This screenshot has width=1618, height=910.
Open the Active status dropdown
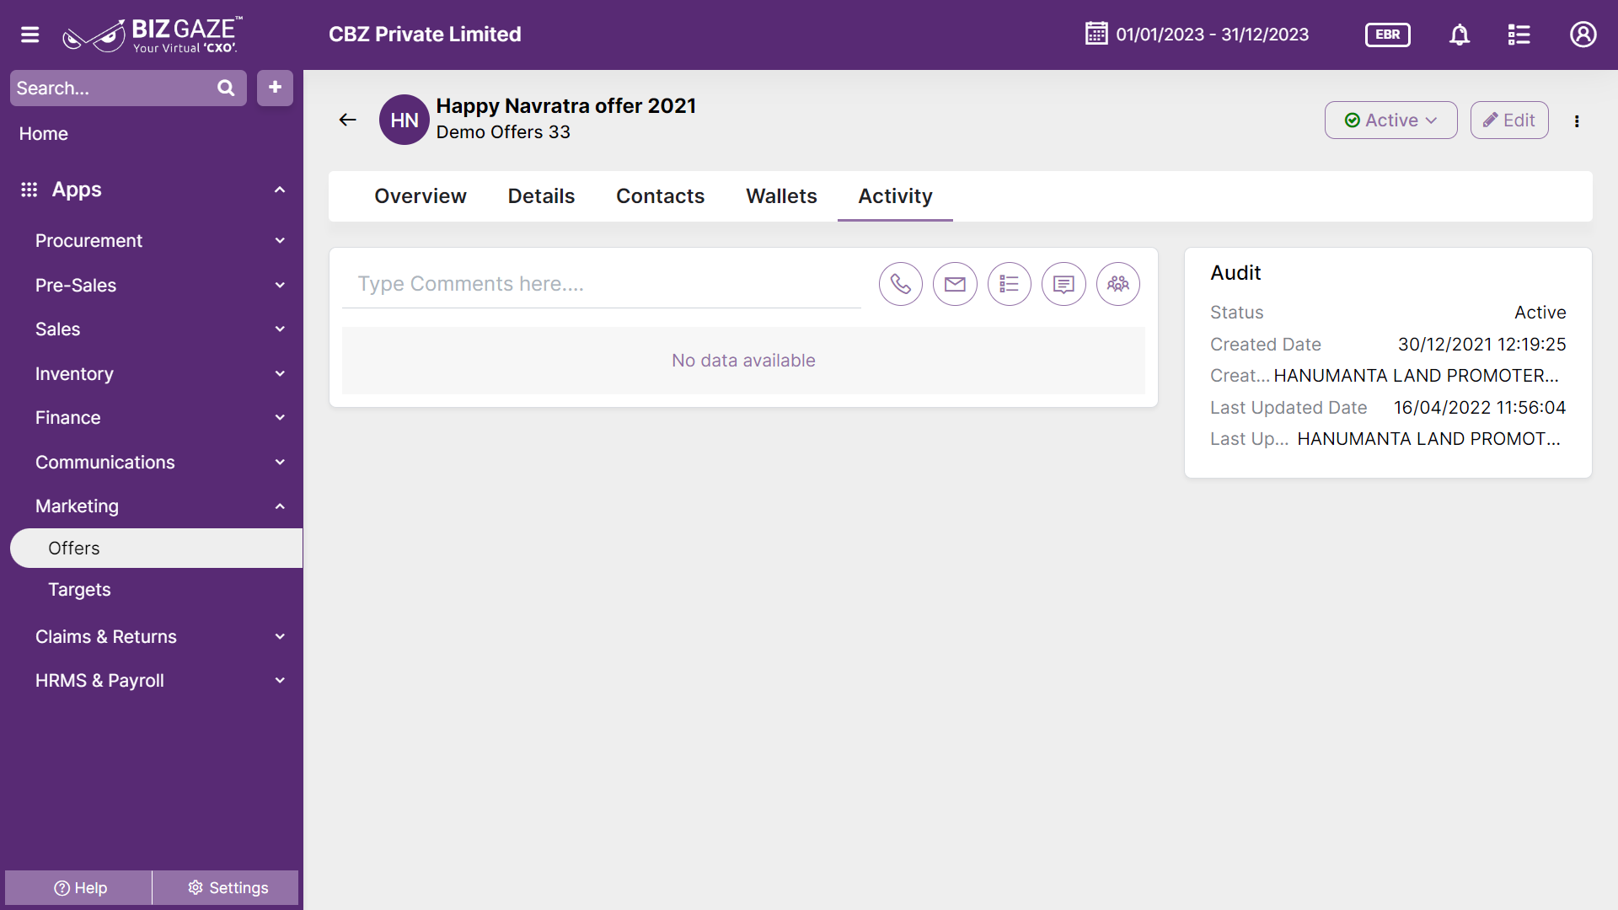point(1391,120)
